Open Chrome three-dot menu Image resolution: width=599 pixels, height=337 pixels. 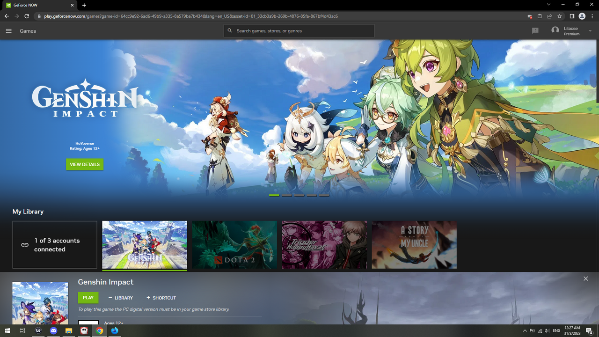click(x=592, y=16)
